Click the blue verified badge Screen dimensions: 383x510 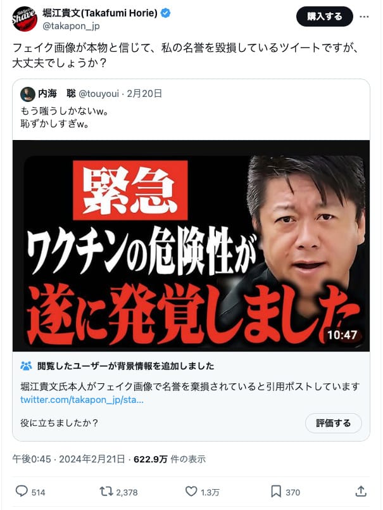pos(166,13)
